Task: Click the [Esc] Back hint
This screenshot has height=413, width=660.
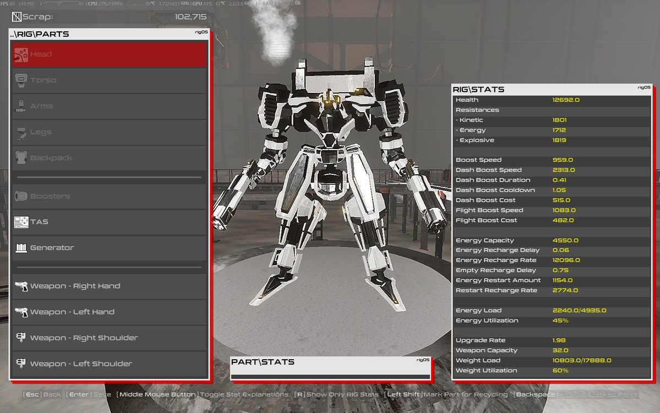Action: click(42, 394)
